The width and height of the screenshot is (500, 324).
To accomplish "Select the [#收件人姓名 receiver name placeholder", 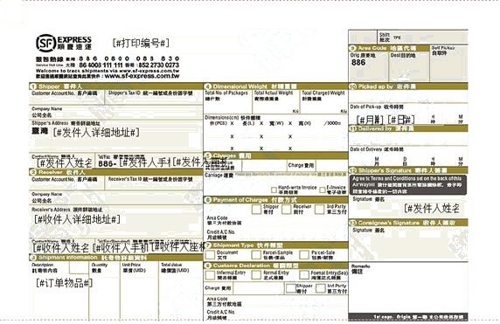I will tap(61, 247).
